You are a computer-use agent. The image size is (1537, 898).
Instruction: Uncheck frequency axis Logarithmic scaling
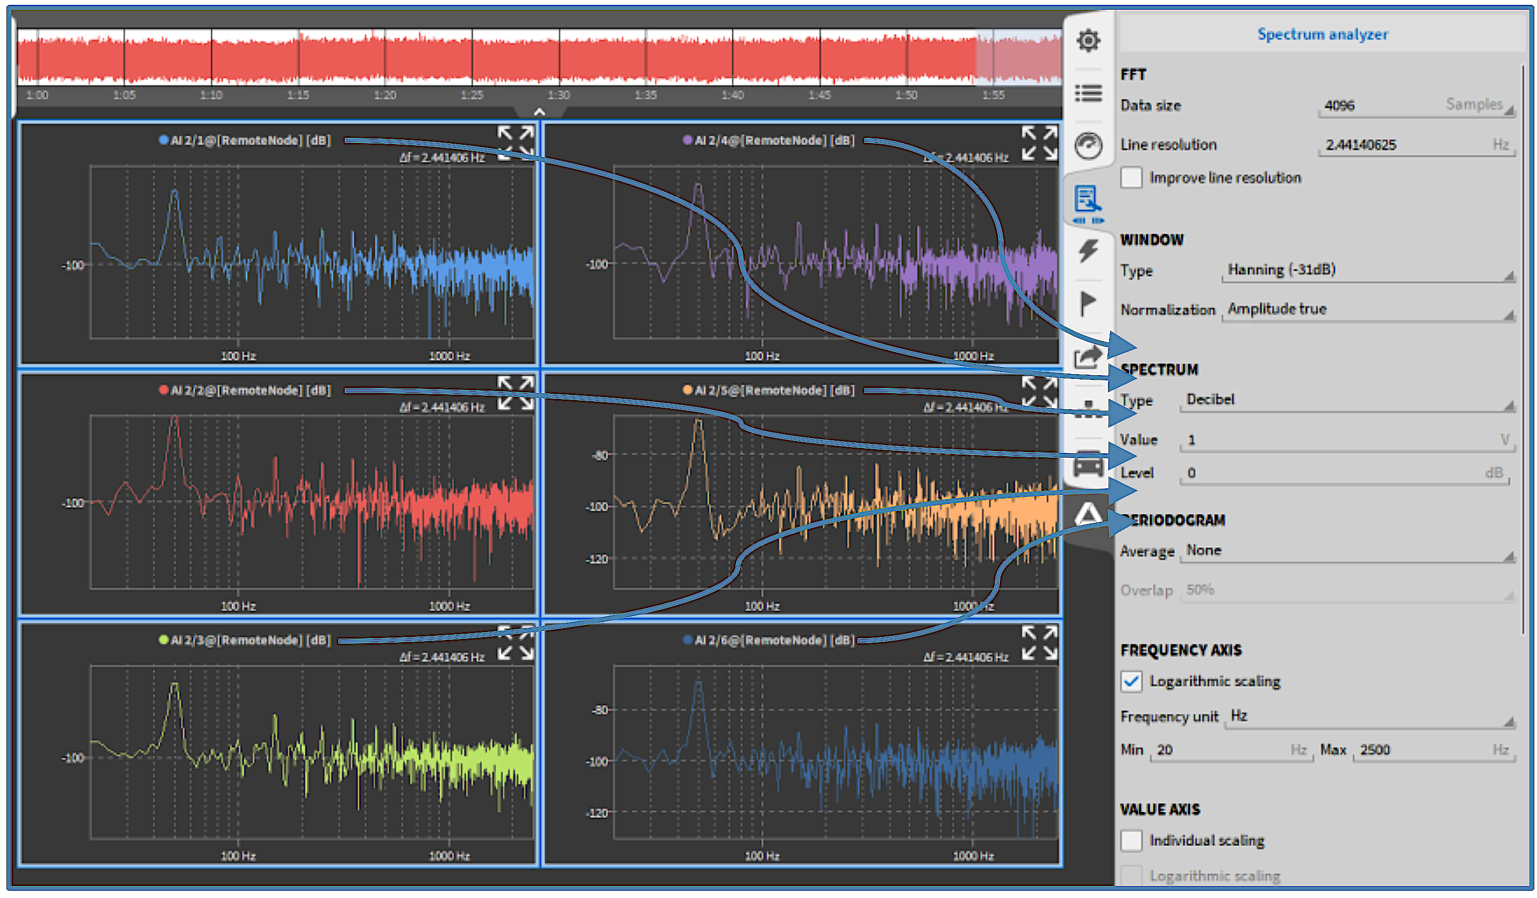pyautogui.click(x=1131, y=681)
